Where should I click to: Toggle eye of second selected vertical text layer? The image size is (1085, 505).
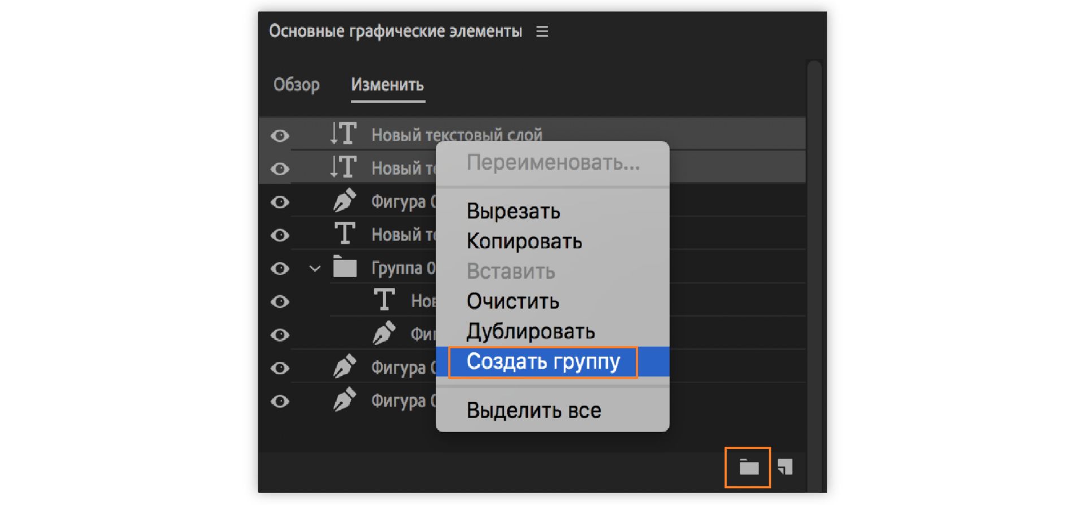280,169
